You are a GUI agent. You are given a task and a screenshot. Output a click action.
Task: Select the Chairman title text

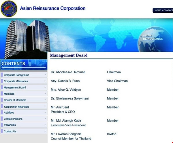(x=114, y=72)
